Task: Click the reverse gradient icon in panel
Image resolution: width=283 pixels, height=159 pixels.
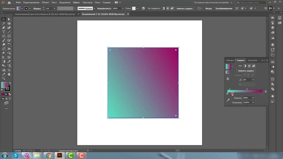Action: 228,79
